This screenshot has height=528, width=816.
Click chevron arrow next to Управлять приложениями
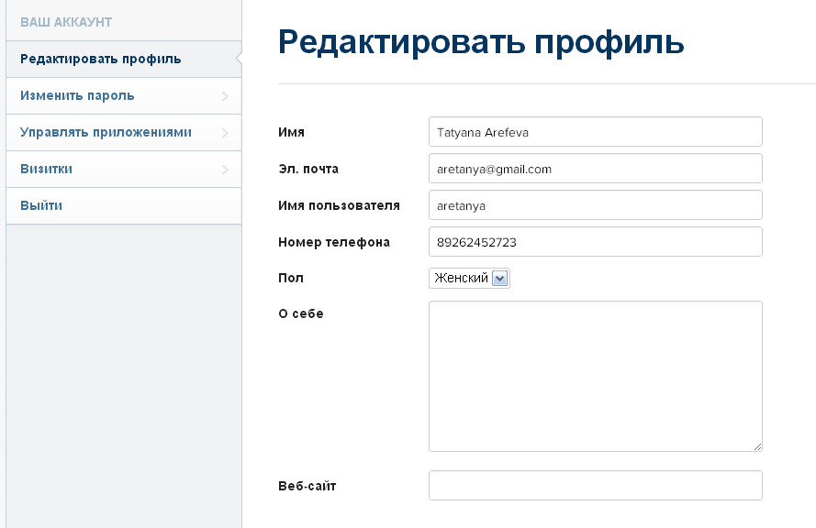click(x=225, y=133)
